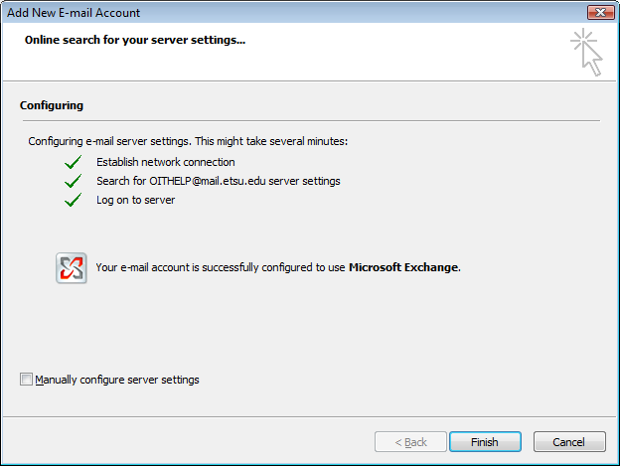Screen dimensions: 620x466
Task: Click the green checkmark beside Log on to server
Action: click(x=72, y=200)
